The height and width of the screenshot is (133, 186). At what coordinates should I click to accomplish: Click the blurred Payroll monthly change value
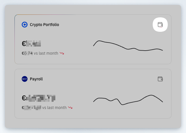33,108
